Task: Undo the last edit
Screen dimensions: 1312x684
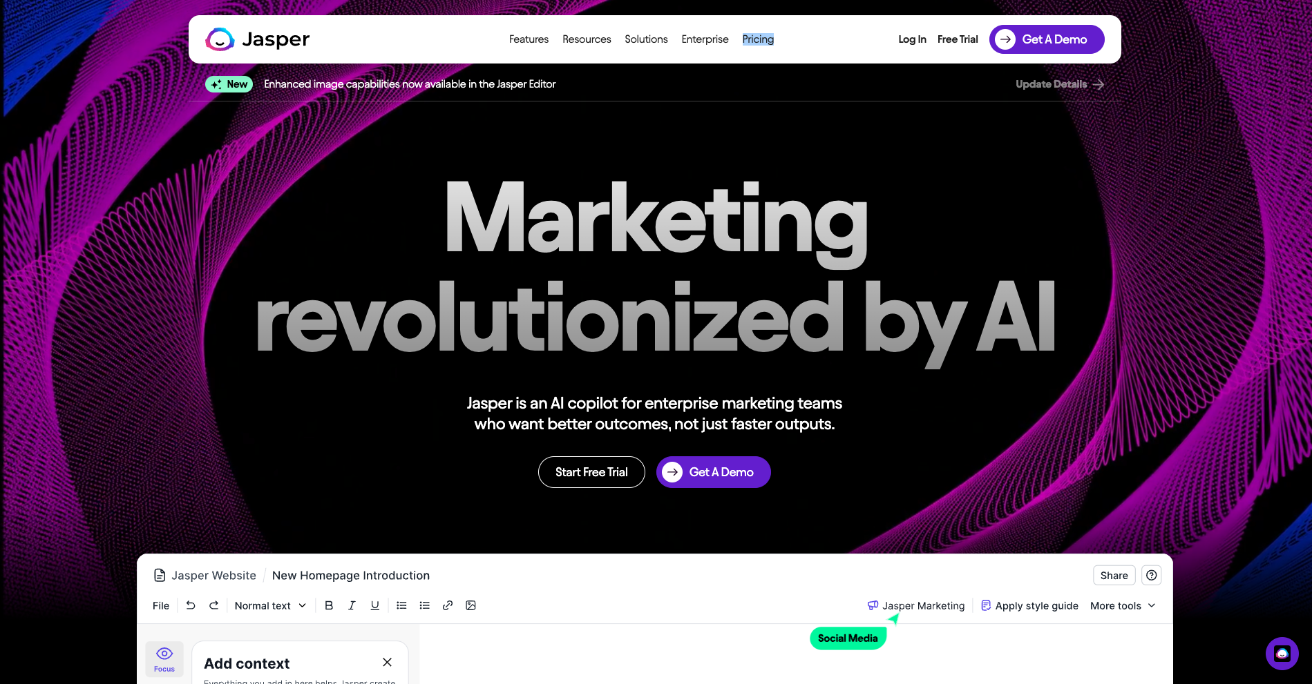Action: [191, 605]
